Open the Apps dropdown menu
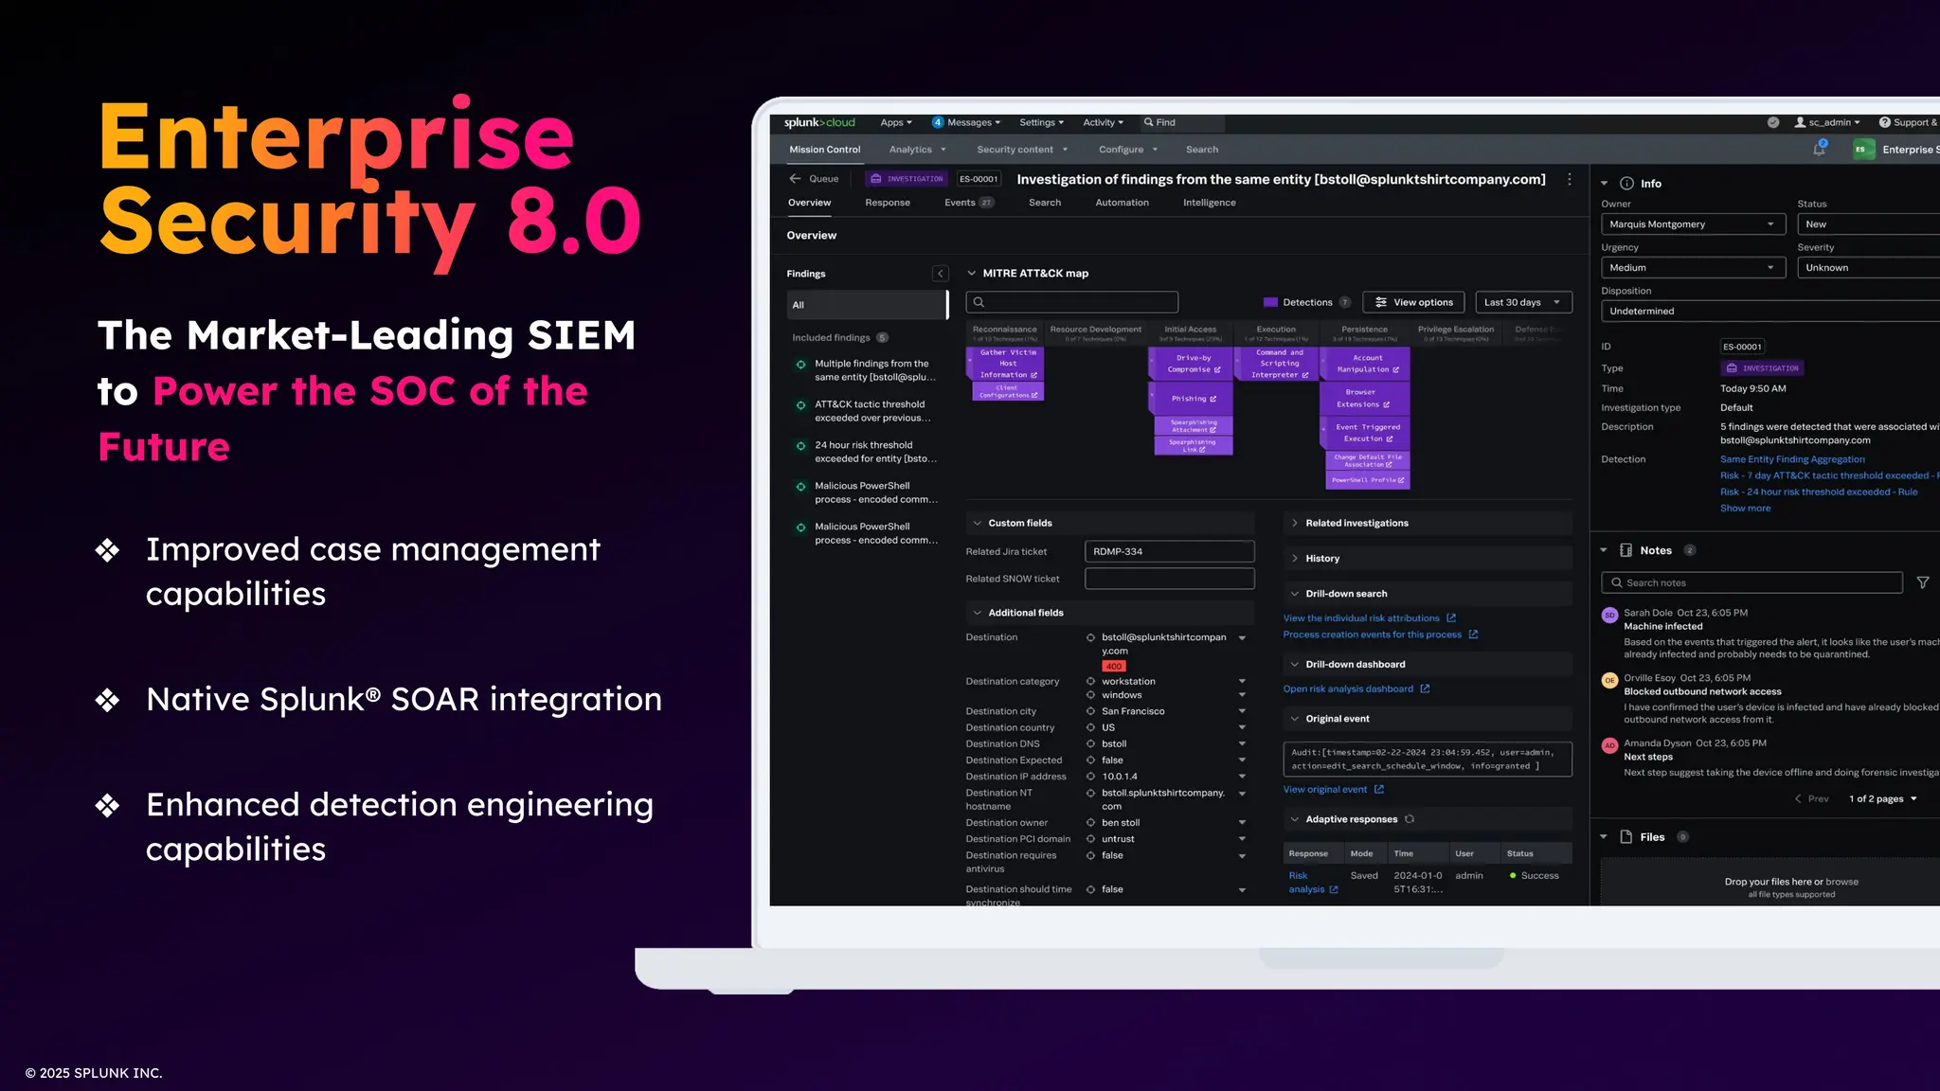1940x1091 pixels. click(x=895, y=122)
